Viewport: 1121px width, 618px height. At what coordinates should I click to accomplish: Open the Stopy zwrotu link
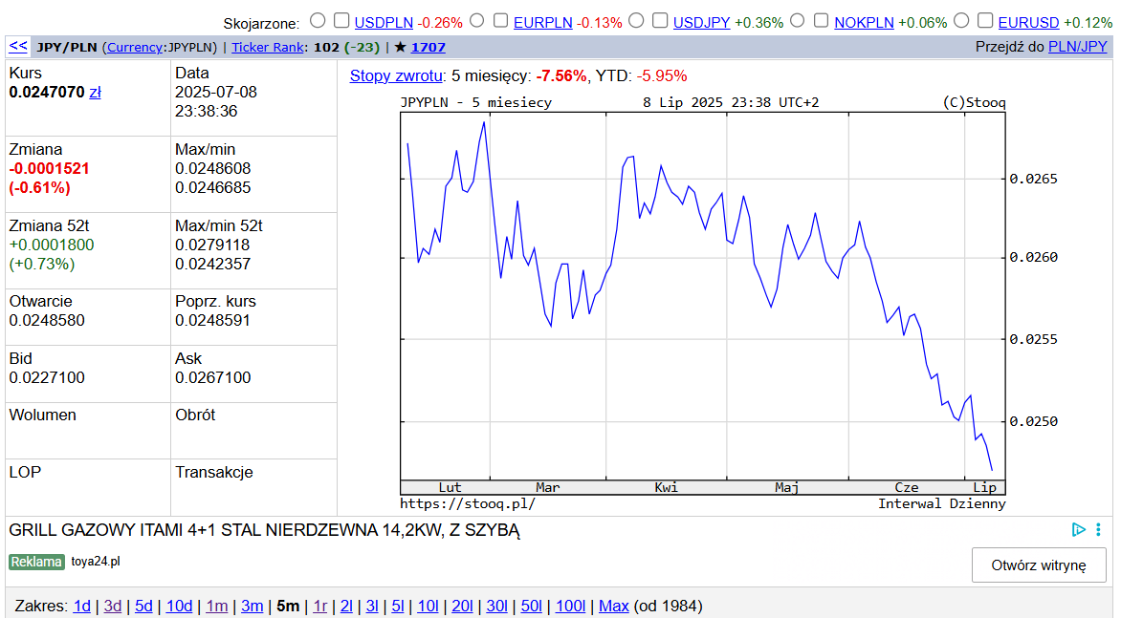[x=396, y=75]
